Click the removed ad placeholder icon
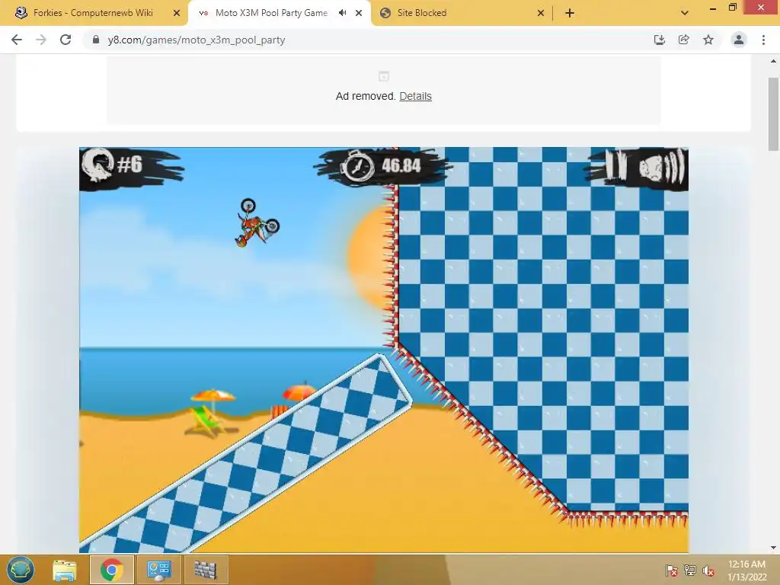780x585 pixels. (x=384, y=77)
